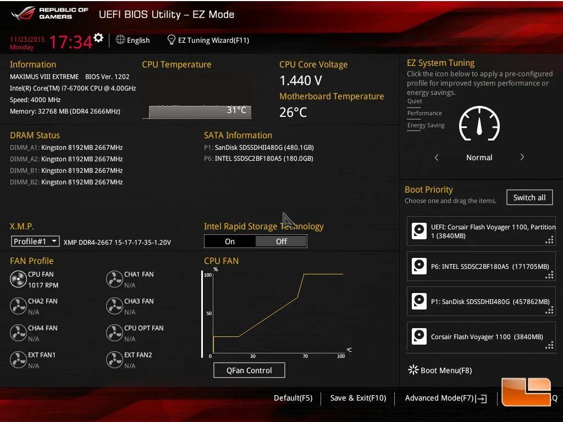This screenshot has width=563, height=422.
Task: Click the EXT FAN1 fan icon
Action: click(18, 360)
